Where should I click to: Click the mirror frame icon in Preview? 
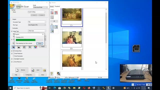click(56, 13)
